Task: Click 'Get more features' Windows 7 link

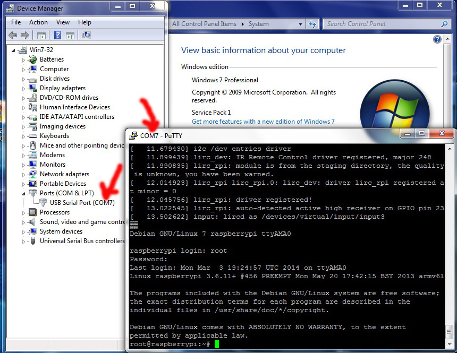Action: coord(263,122)
